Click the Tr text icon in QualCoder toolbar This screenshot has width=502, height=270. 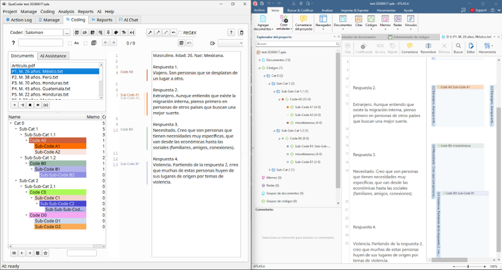point(124,32)
